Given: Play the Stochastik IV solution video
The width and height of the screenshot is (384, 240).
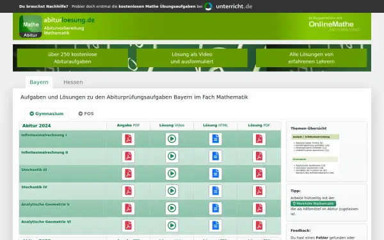Looking at the screenshot, I should point(172,191).
